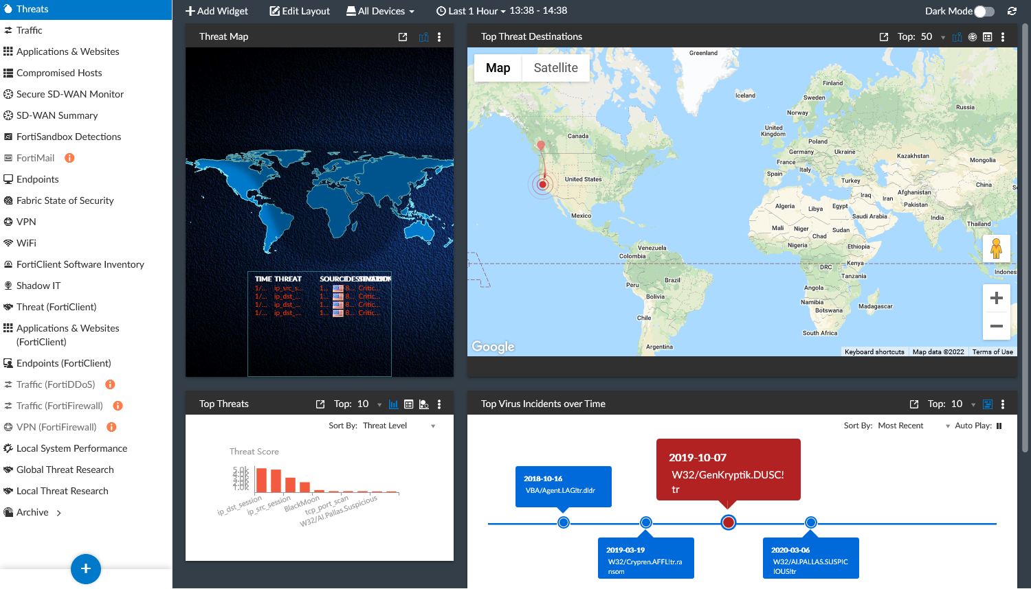Open the Last 1 Hour time dropdown
This screenshot has height=589, width=1031.
point(471,11)
